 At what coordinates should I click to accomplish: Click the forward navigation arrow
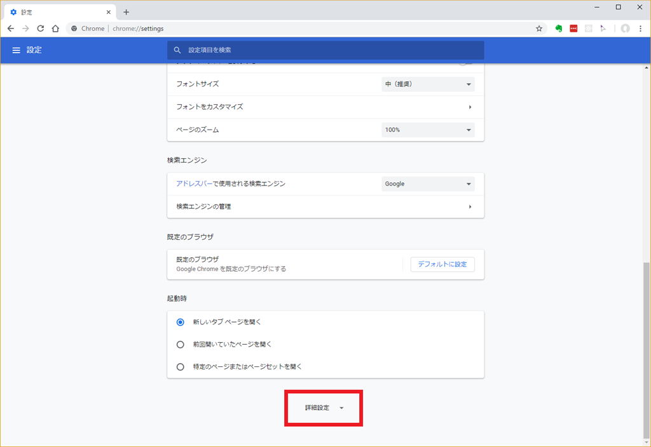(x=25, y=29)
